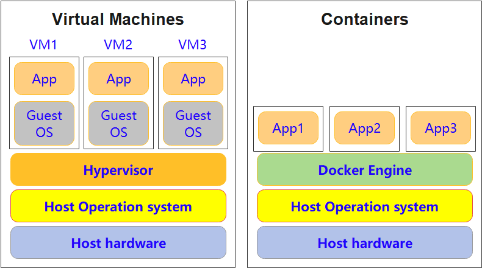Click the Docker Engine layer
This screenshot has width=482, height=268.
365,169
